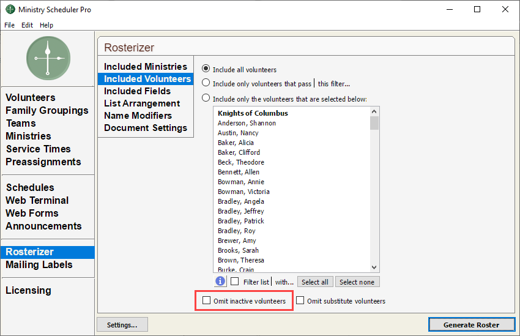Click the blue info icon beside Filter list
Viewport: 520px width, 336px height.
pyautogui.click(x=220, y=282)
